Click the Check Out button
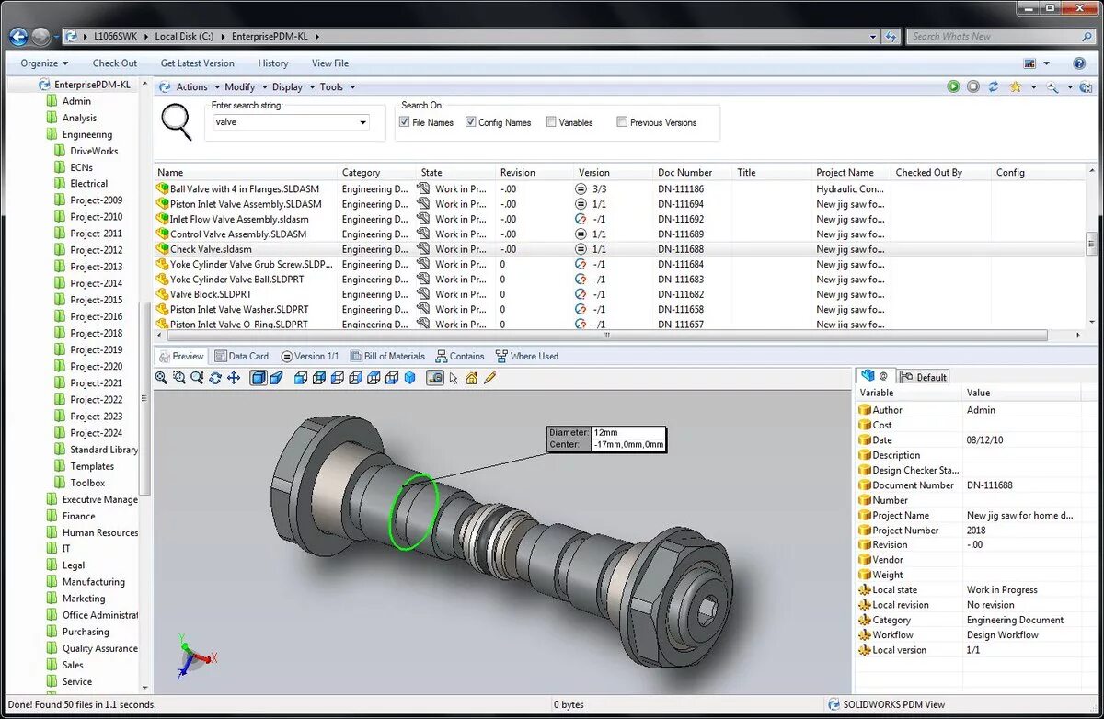Screen dimensions: 1104x719 pyautogui.click(x=115, y=63)
